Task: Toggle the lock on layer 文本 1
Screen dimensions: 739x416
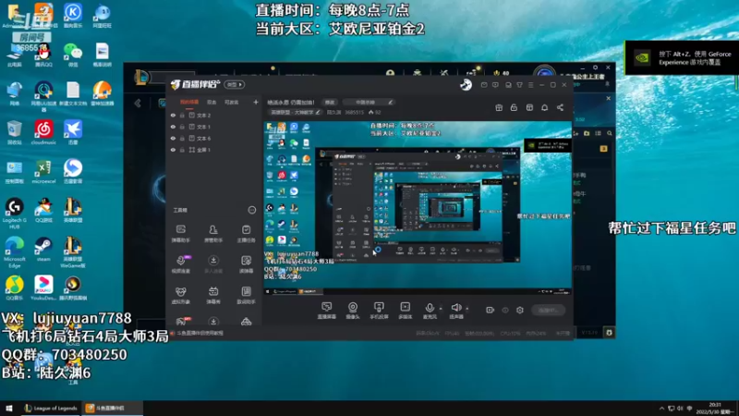Action: point(182,127)
